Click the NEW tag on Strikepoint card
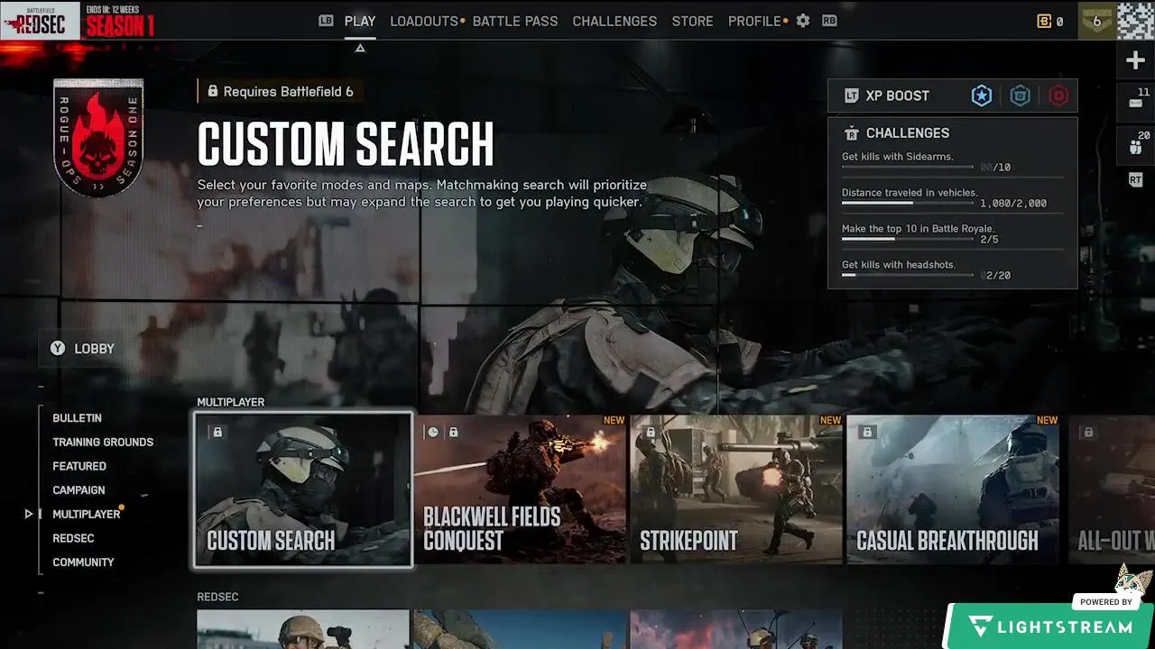Image resolution: width=1155 pixels, height=649 pixels. [830, 420]
